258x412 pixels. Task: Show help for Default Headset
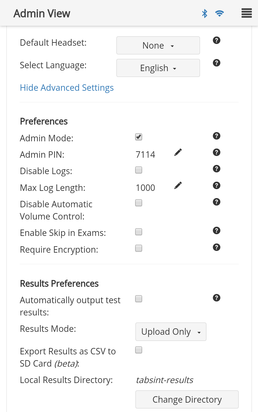click(x=217, y=40)
